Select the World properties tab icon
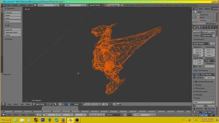Viewport: 219px width, 123px height. [208, 27]
